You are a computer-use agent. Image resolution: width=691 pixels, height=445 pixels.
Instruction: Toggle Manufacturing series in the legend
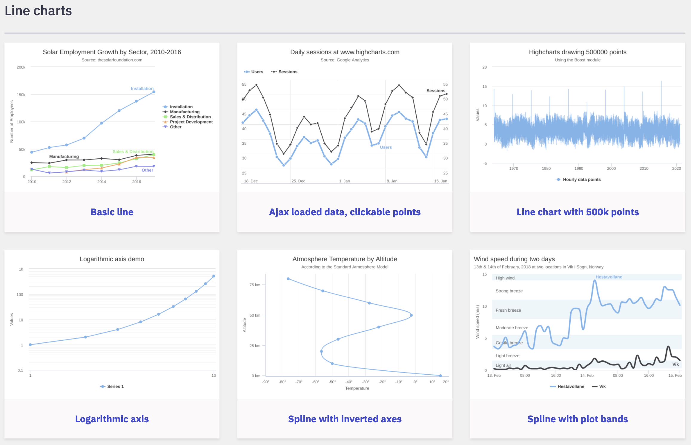click(x=185, y=112)
